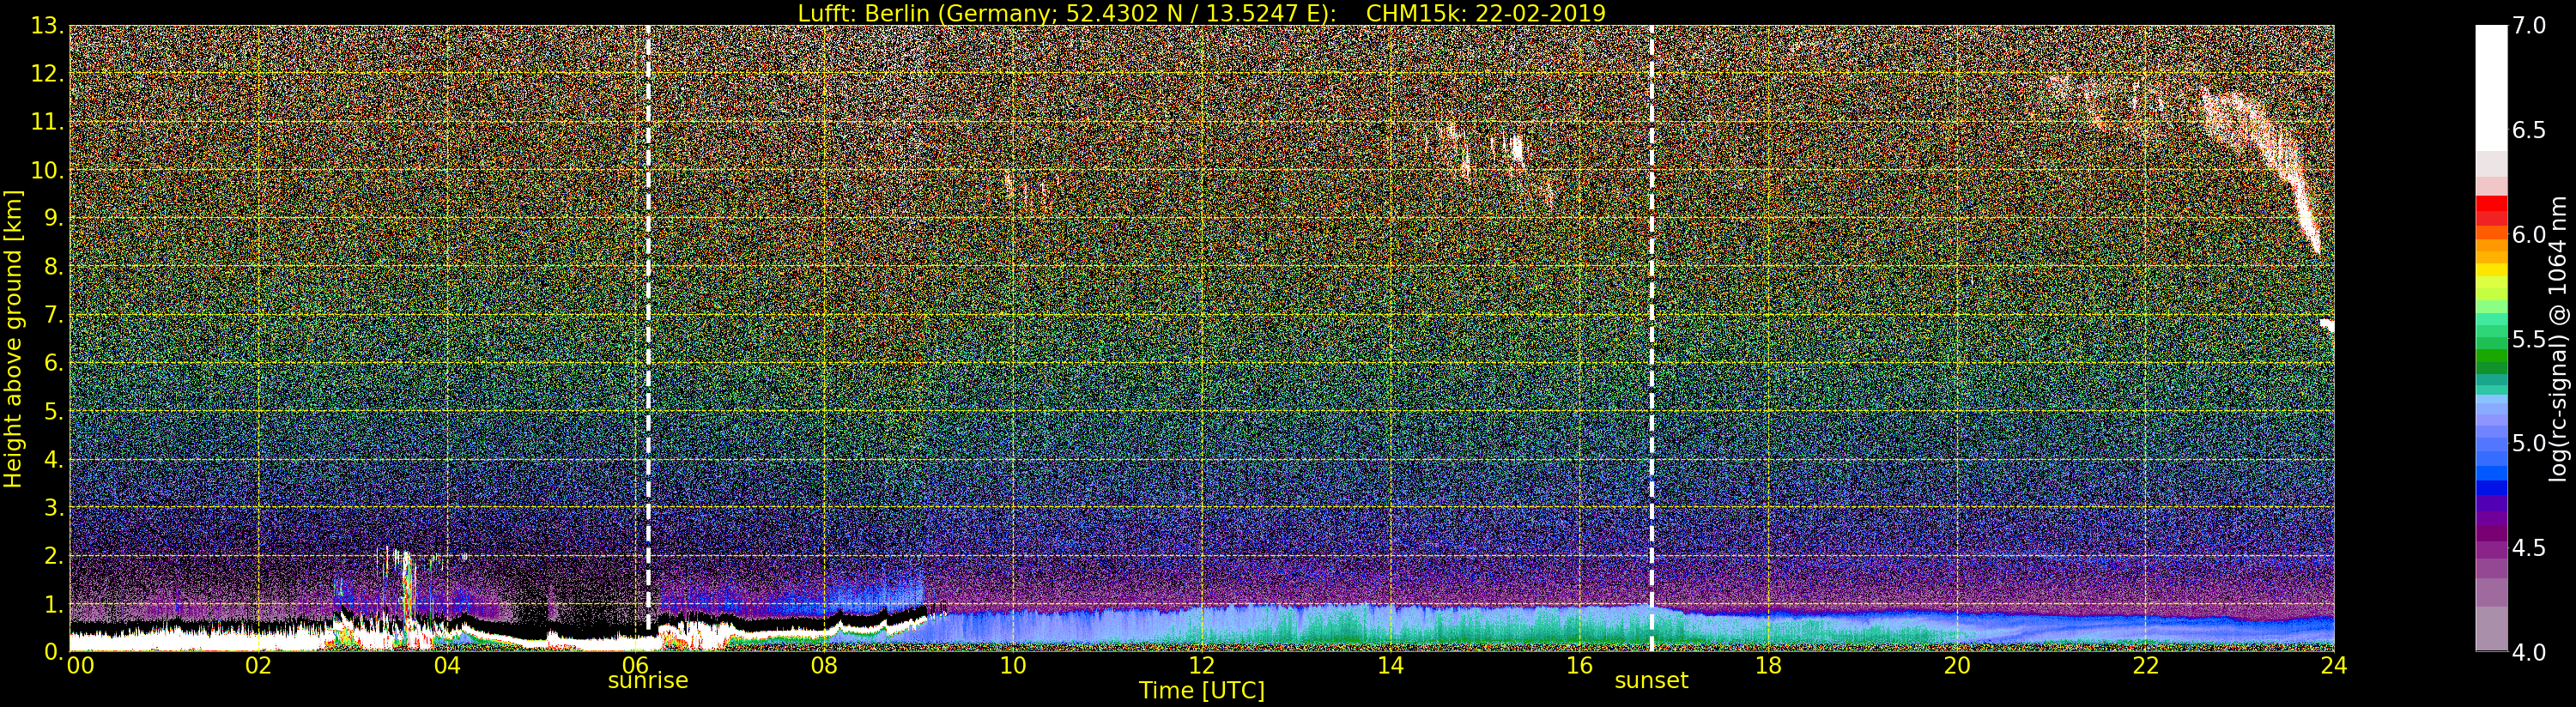Viewport: 2576px width, 707px height.
Task: Click the "sunrise" label below the time axis
Action: 648,681
